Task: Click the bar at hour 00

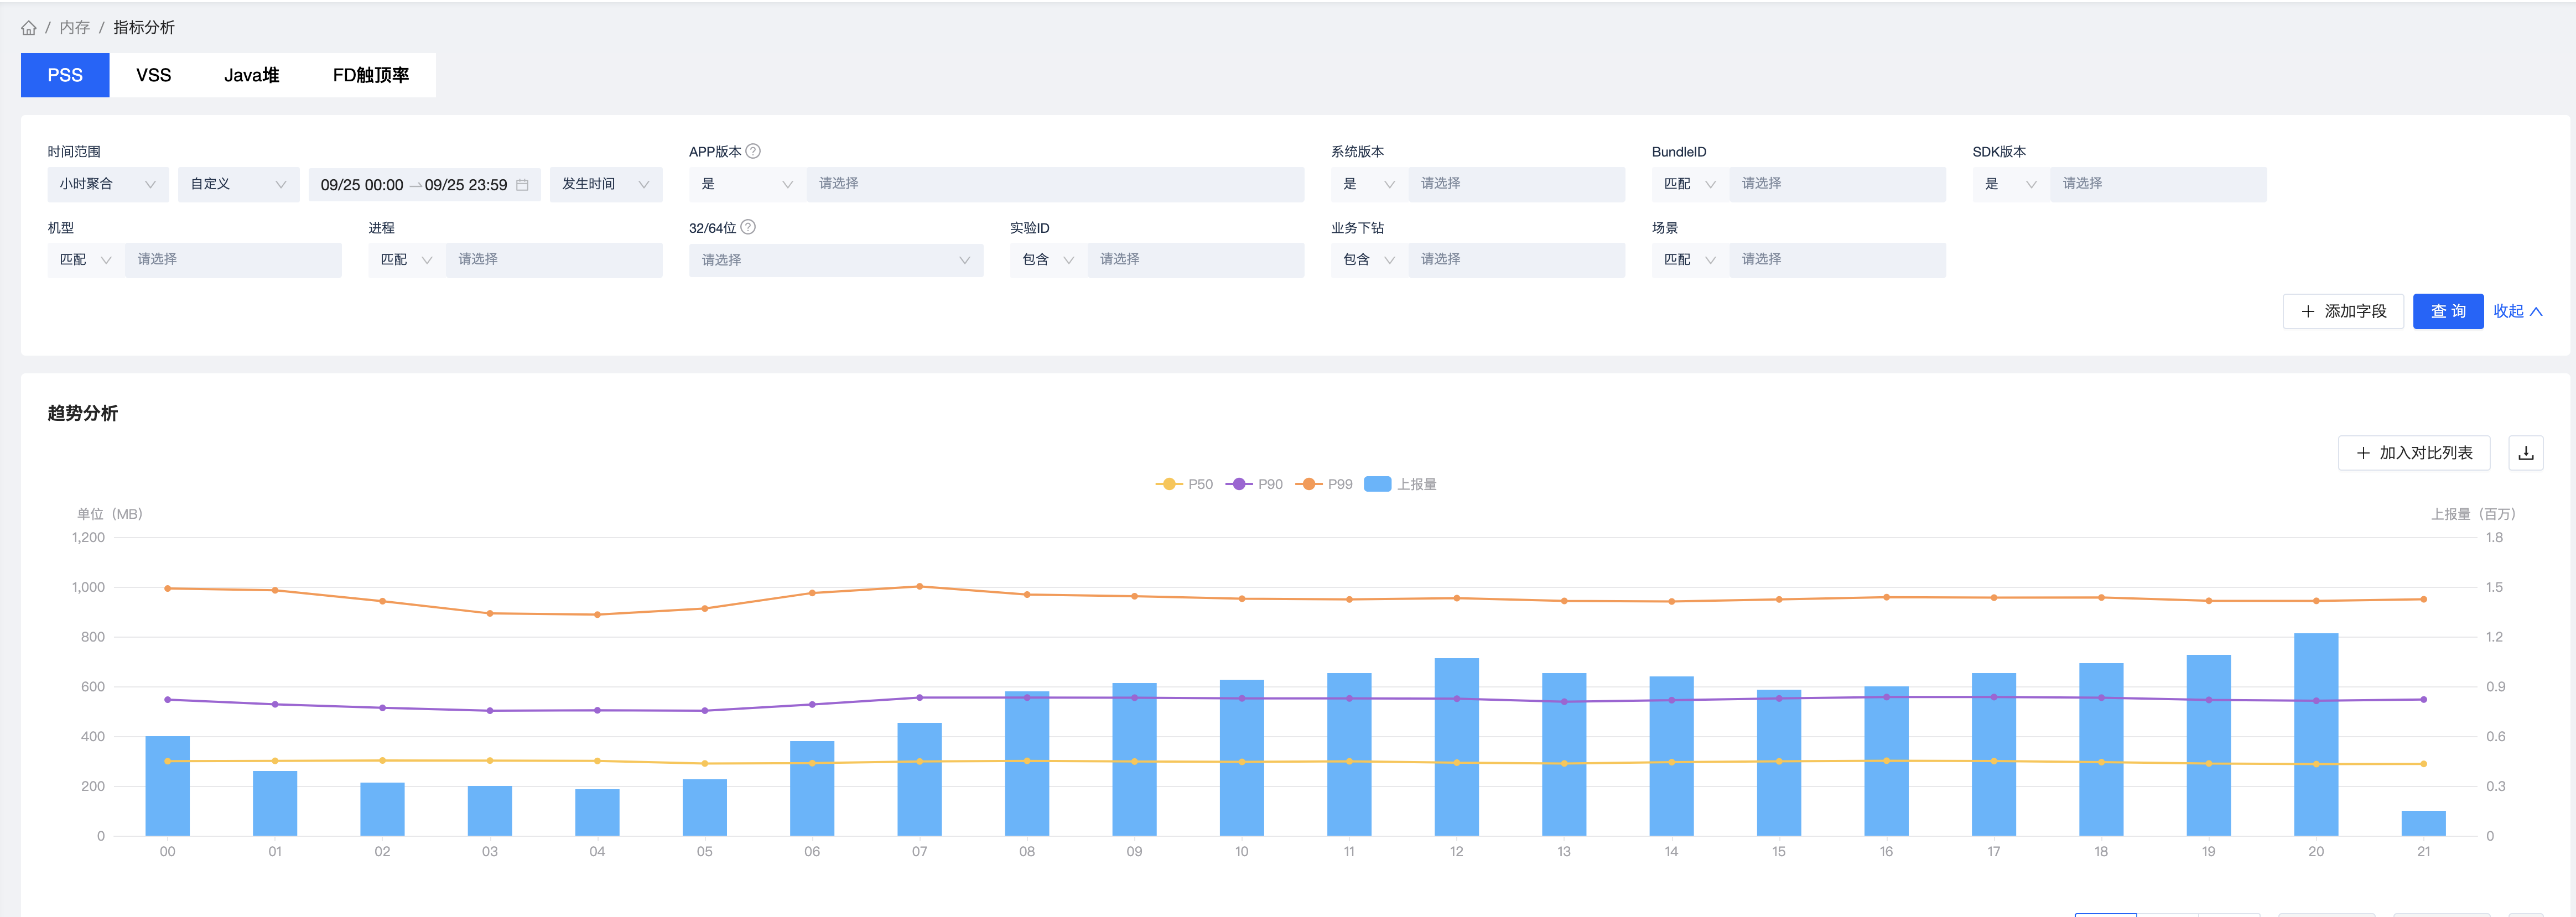Action: pos(167,786)
